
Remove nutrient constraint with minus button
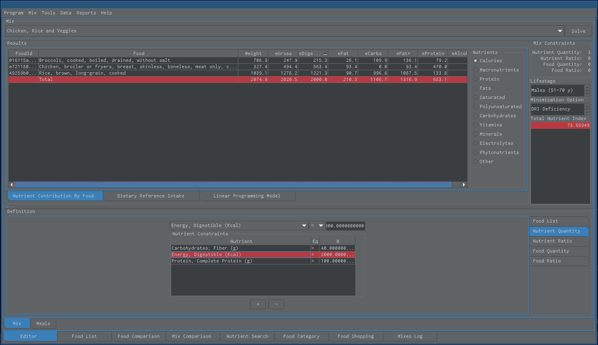click(x=276, y=304)
